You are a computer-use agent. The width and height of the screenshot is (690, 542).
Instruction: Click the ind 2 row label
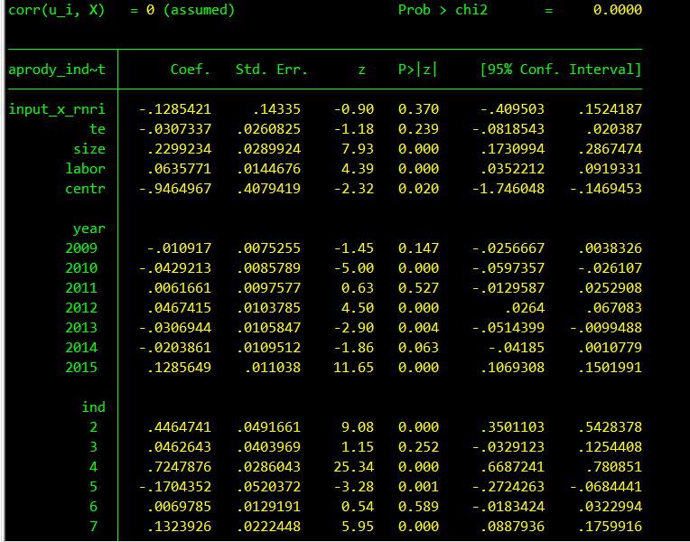tap(93, 427)
